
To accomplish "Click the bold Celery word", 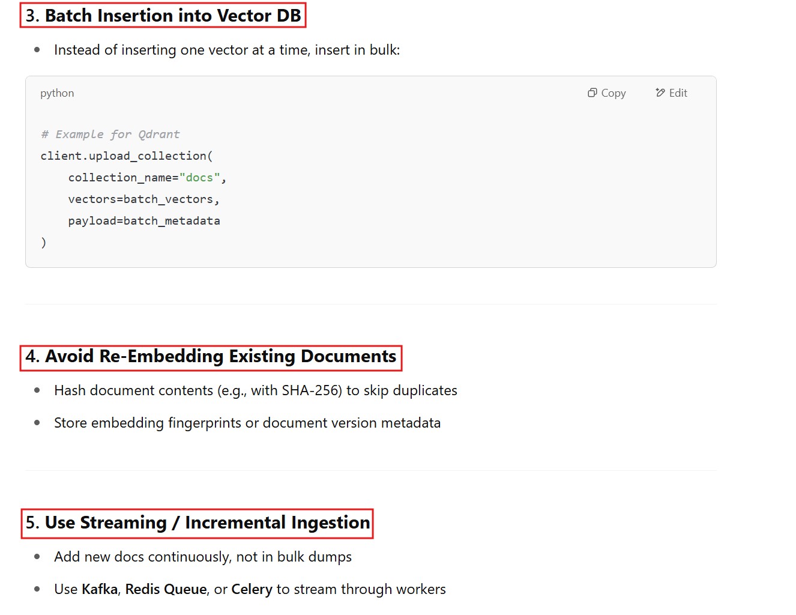I will (x=252, y=590).
